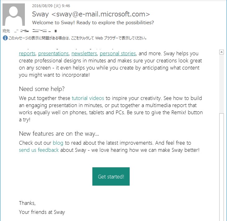The width and height of the screenshot is (227, 221).
Task: Click the sender address sway@e-mail.microsoft.com
Action: pos(101,14)
